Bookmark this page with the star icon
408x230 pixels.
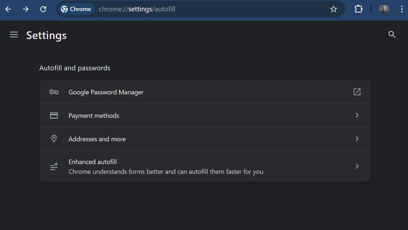point(333,9)
